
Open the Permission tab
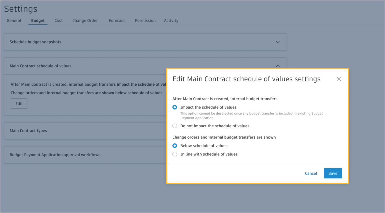[145, 21]
